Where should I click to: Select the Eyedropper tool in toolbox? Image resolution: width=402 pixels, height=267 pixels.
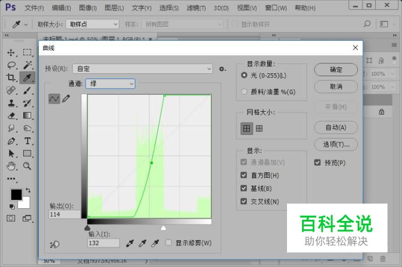27,77
